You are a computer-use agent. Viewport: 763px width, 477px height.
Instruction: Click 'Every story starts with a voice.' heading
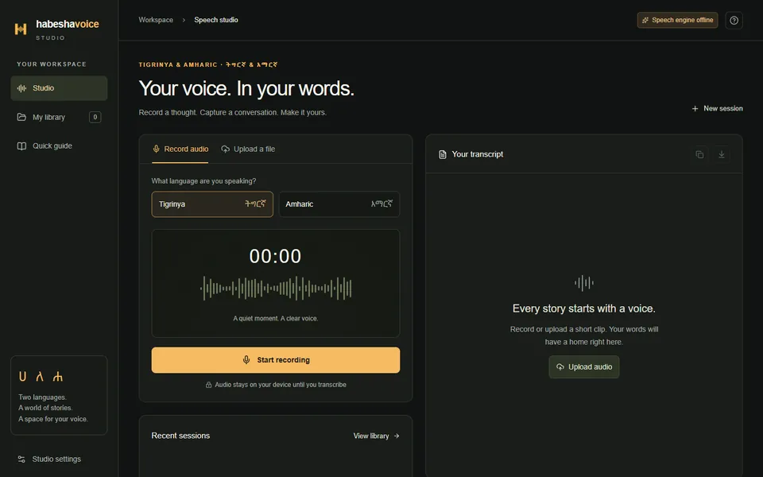584,308
